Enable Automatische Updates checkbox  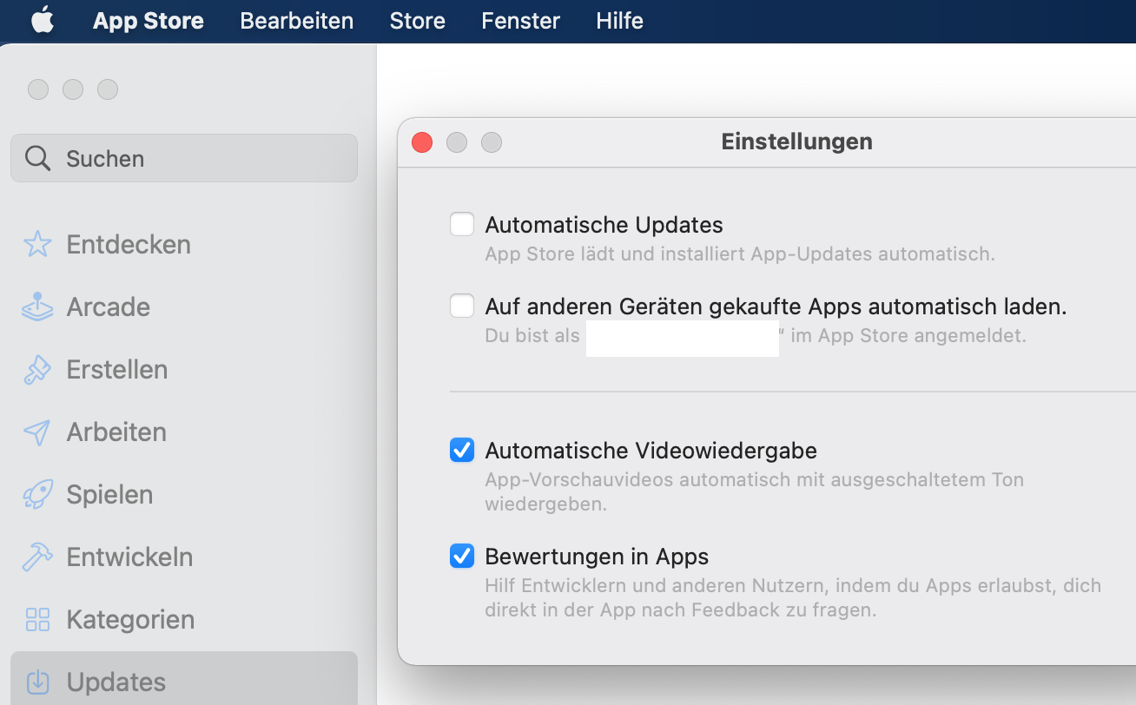click(x=462, y=225)
